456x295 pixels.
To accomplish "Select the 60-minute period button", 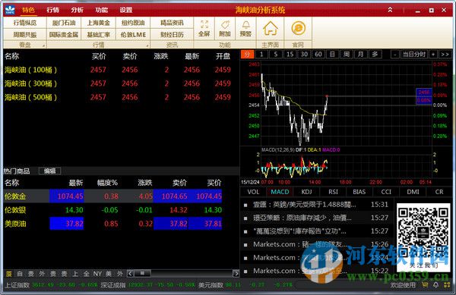I will [x=318, y=55].
